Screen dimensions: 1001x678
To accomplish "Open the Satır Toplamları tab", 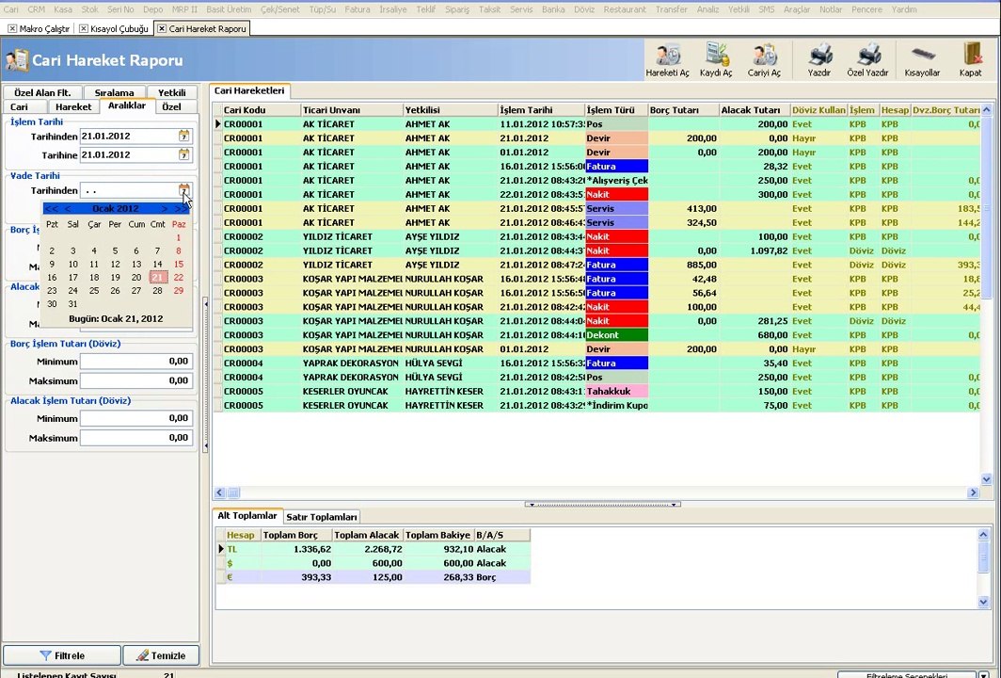I will click(321, 516).
